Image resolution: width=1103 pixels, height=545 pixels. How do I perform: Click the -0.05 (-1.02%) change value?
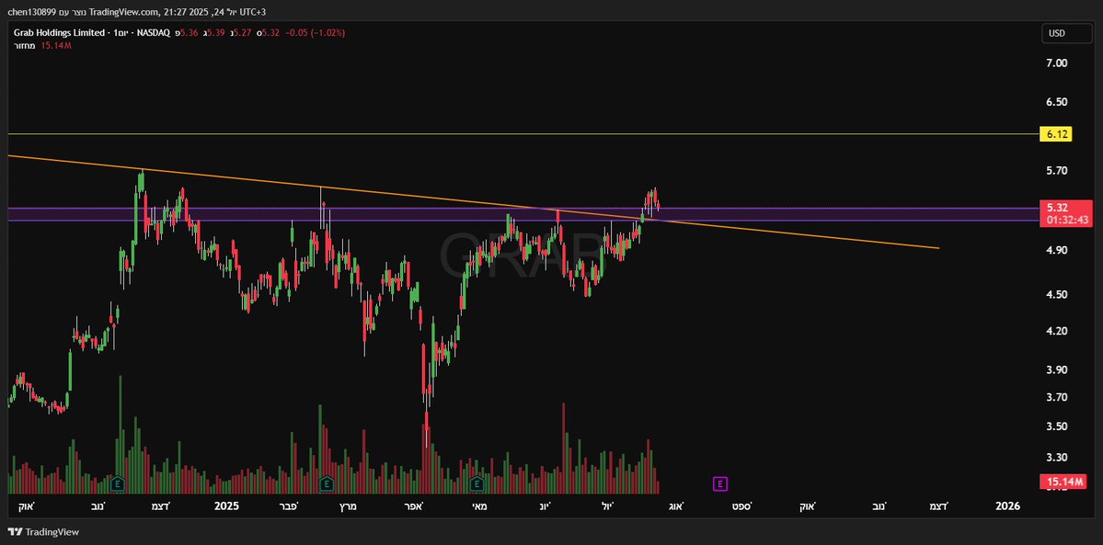[x=315, y=33]
